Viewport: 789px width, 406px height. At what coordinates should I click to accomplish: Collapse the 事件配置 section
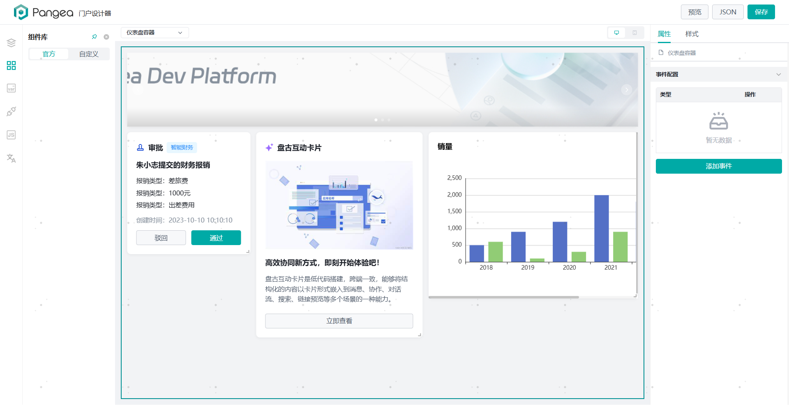[x=778, y=74]
